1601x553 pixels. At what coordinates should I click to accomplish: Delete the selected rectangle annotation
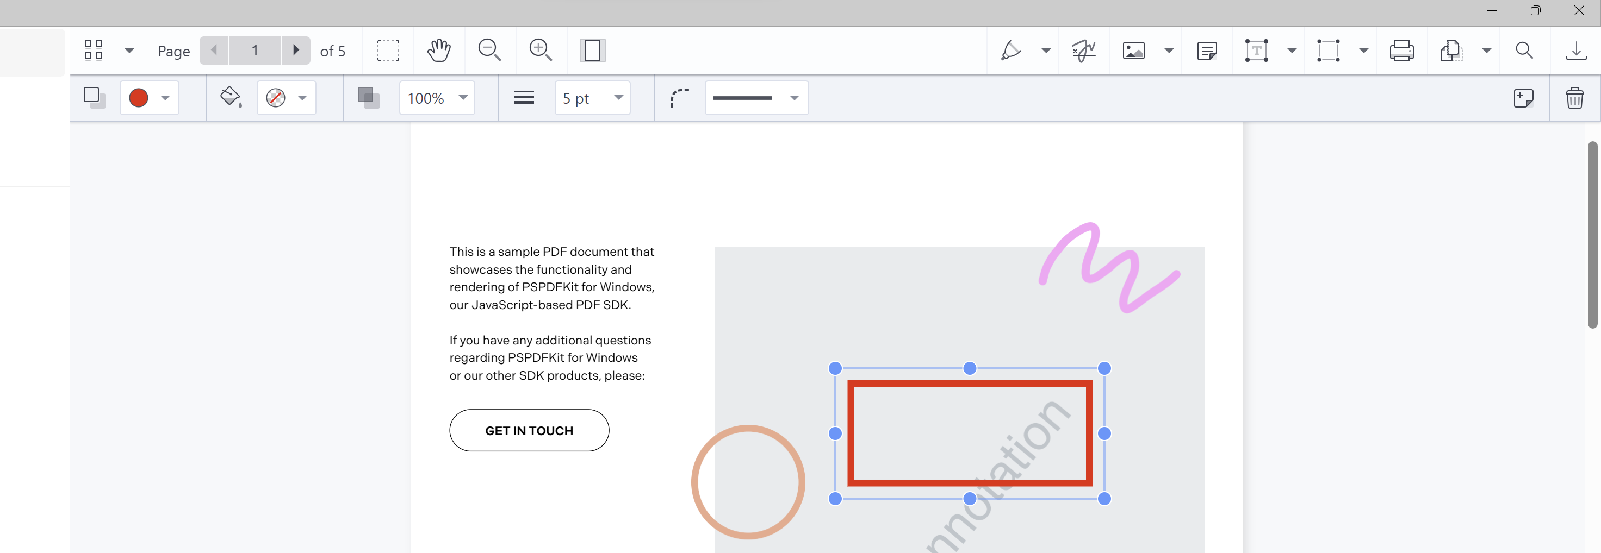click(1574, 97)
